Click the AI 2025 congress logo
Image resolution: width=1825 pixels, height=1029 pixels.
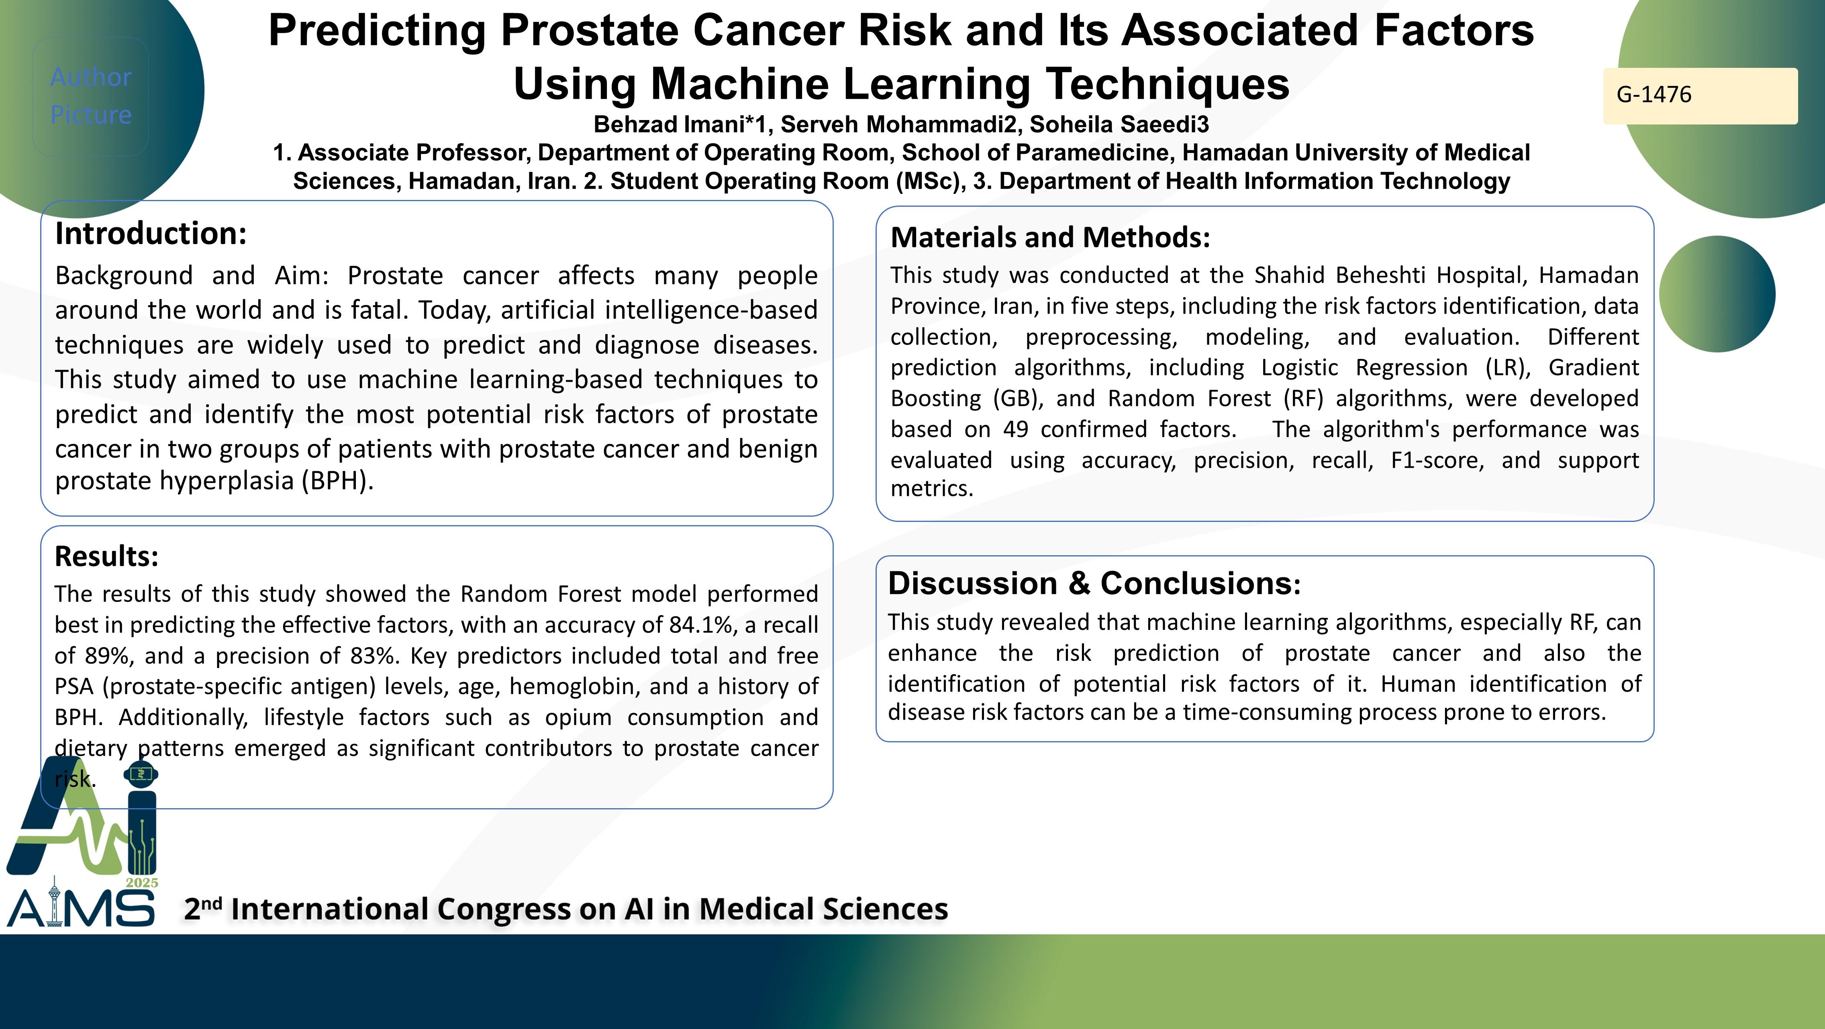pos(82,821)
